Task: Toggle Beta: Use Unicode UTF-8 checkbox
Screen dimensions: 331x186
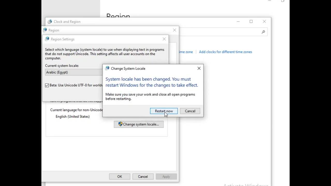Action: coord(47,85)
